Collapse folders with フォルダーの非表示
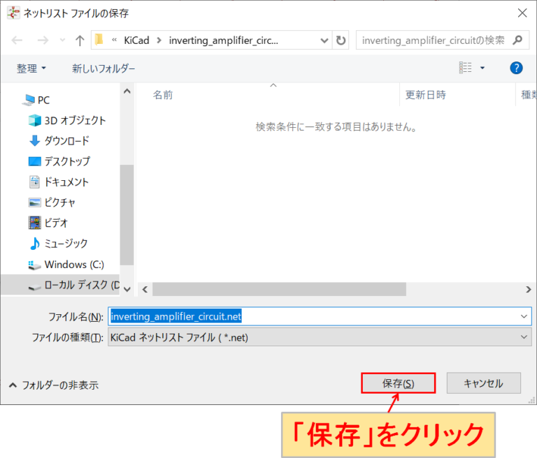The height and width of the screenshot is (458, 537). point(53,385)
